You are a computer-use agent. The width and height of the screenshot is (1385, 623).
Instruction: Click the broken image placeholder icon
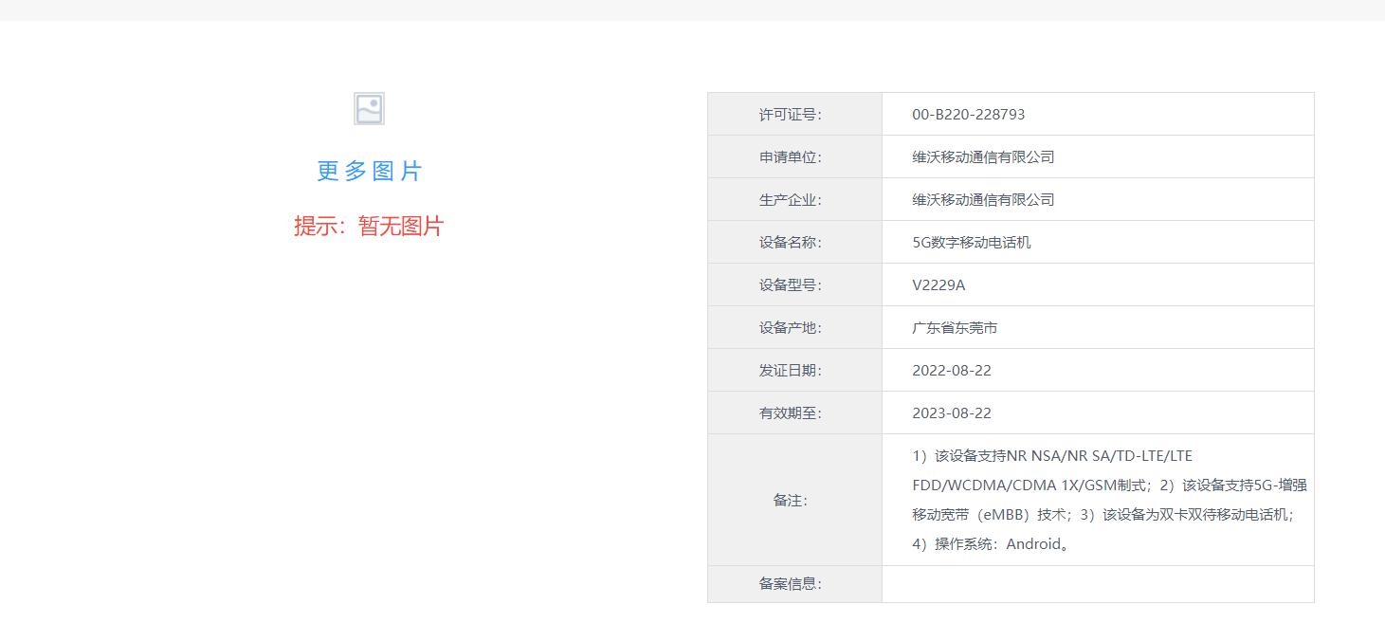coord(369,109)
